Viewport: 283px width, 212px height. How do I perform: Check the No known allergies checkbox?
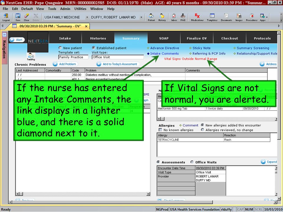click(x=160, y=130)
